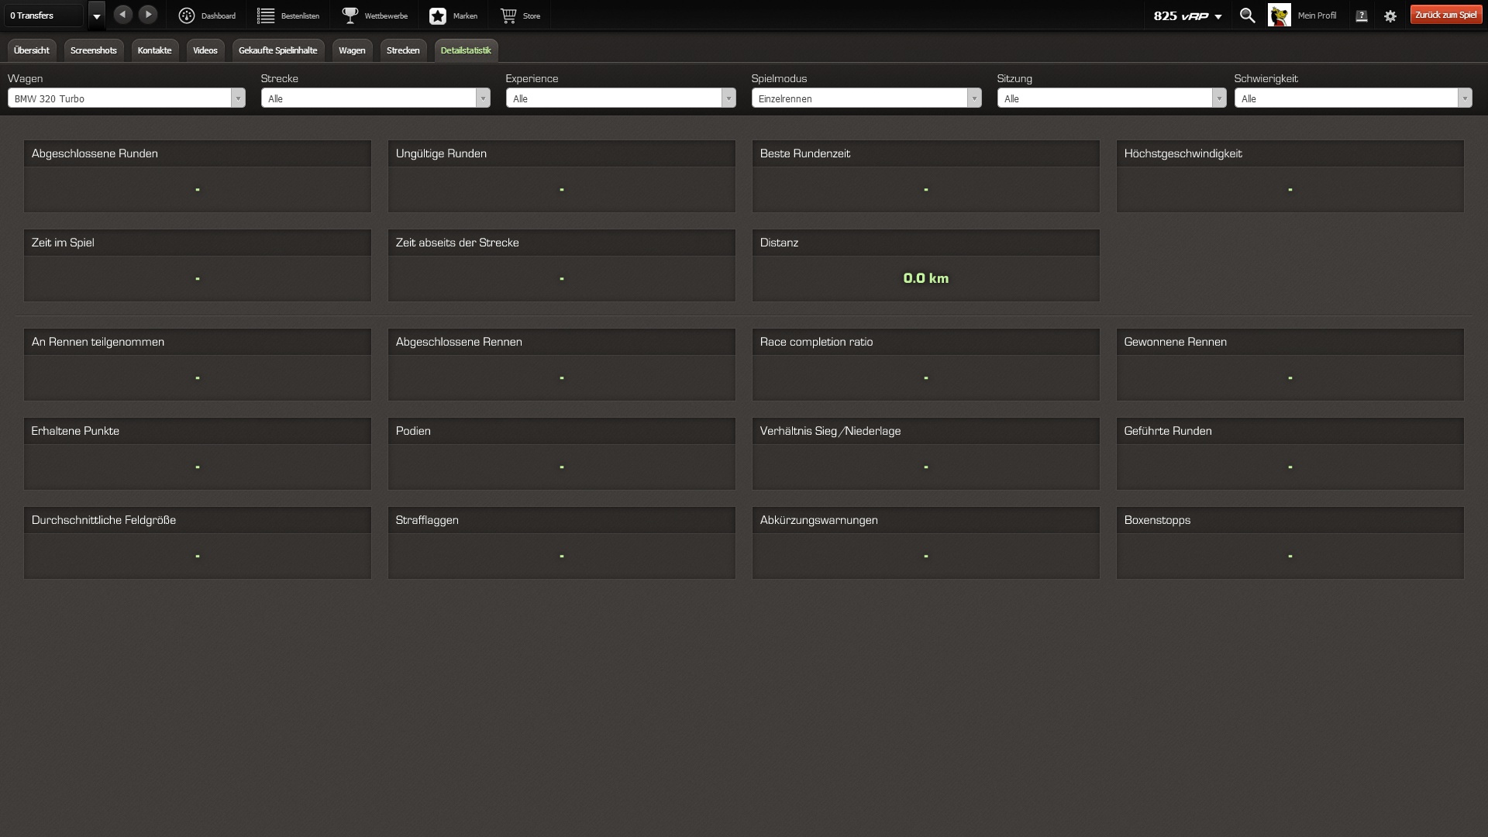1488x837 pixels.
Task: Open the Store shopping cart icon
Action: [x=508, y=15]
